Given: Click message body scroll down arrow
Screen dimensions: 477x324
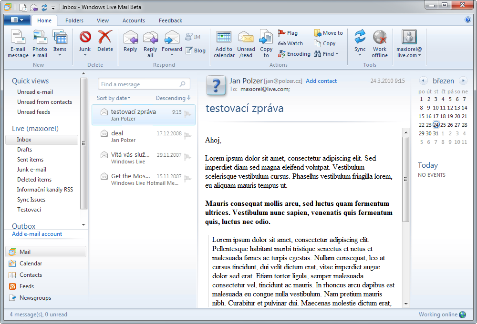Looking at the screenshot, I should pos(406,304).
